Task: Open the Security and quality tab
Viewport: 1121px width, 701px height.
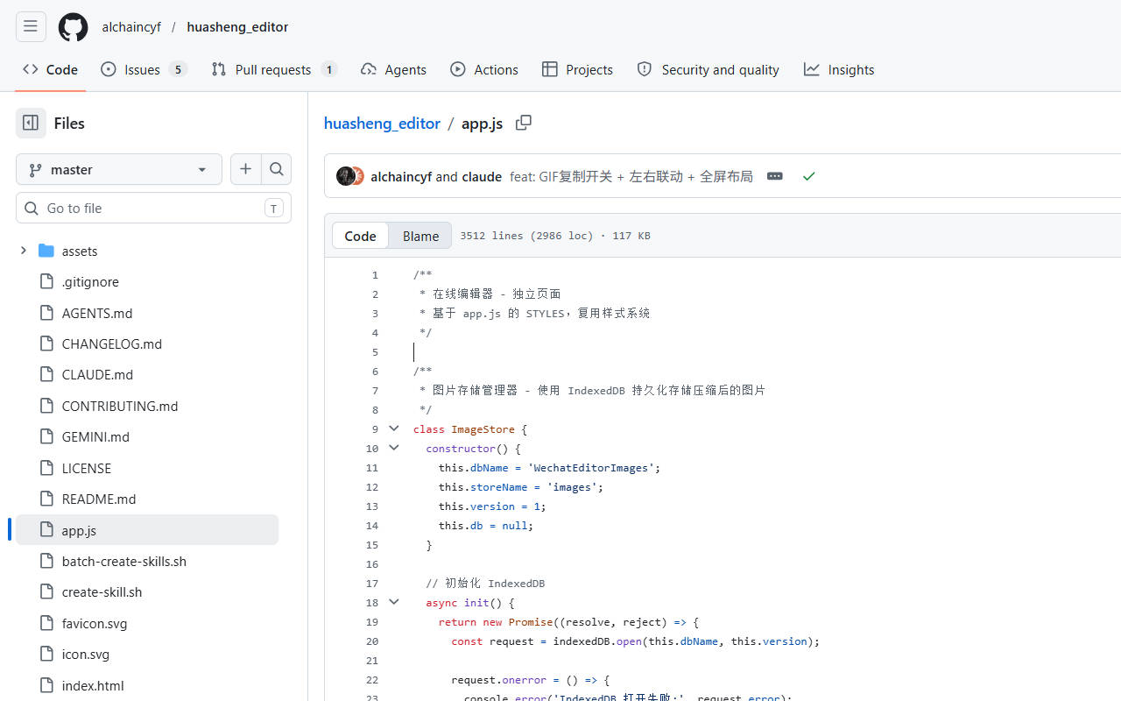Action: click(x=708, y=70)
